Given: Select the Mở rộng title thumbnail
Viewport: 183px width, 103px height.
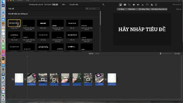Looking at the screenshot, I should click(43, 35).
